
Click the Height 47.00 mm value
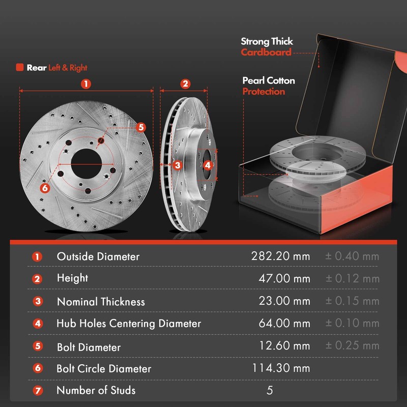coord(284,278)
